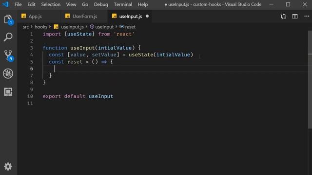Open the Source Control view

click(8, 55)
